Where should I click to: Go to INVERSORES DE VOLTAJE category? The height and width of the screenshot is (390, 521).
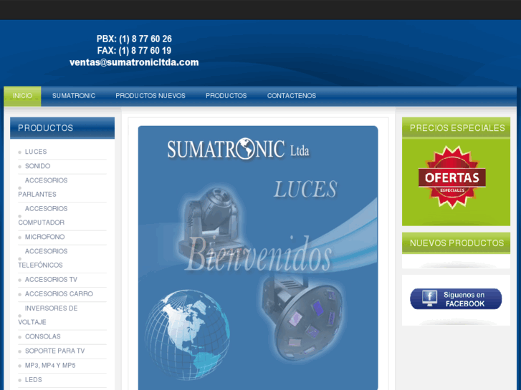(48, 315)
